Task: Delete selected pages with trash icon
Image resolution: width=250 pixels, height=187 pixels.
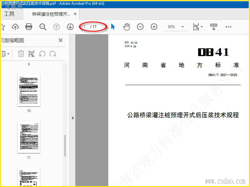Action: 21,54
